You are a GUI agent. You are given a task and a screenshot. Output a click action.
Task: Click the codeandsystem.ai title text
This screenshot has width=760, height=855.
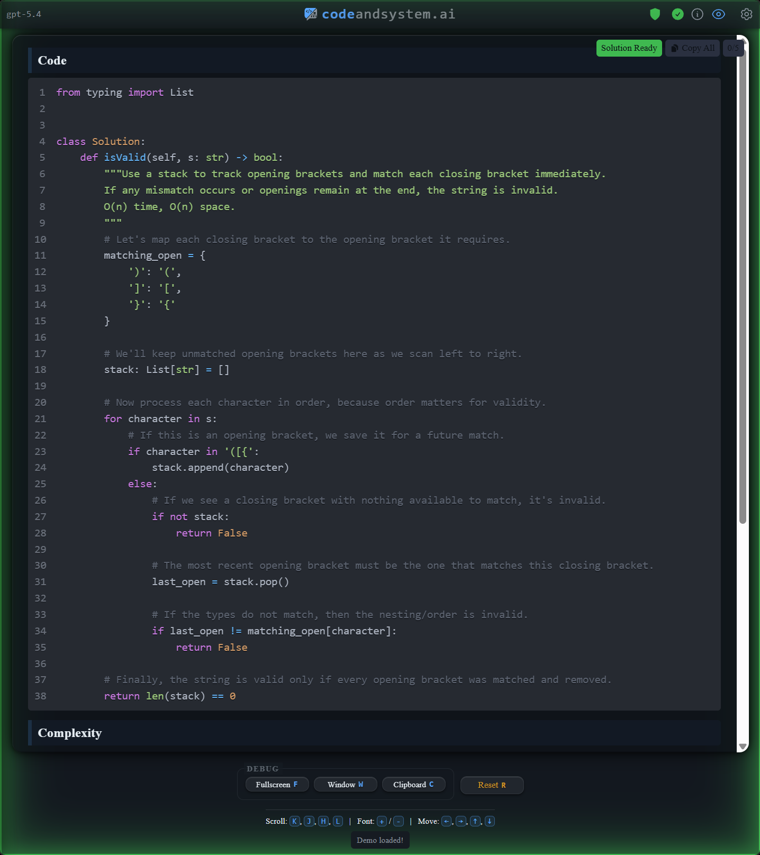click(388, 14)
